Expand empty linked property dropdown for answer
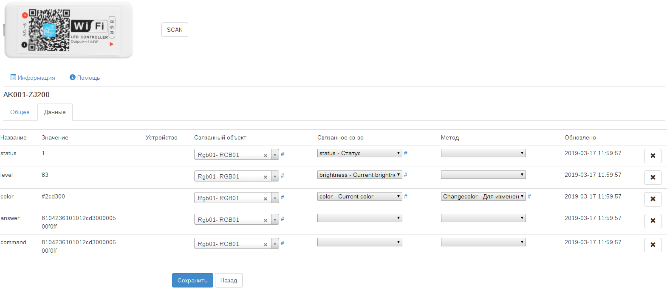The height and width of the screenshot is (293, 667). (x=359, y=218)
